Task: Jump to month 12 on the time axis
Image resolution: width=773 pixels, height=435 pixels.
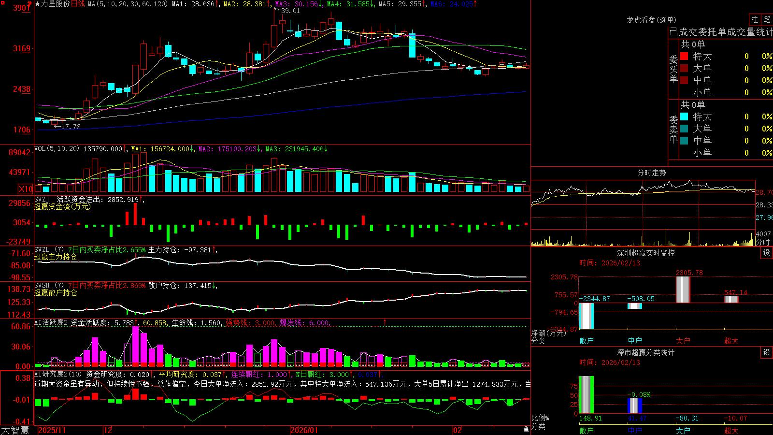Action: [x=108, y=430]
